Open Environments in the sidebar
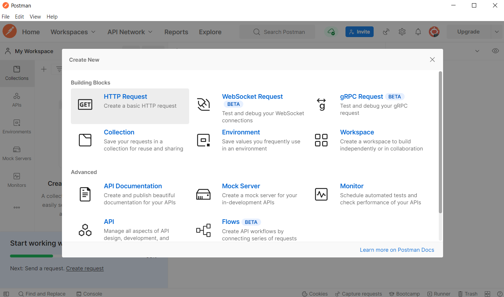 point(17,127)
